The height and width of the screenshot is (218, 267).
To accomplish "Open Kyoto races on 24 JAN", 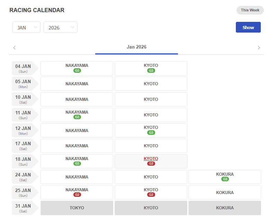I will [x=151, y=177].
